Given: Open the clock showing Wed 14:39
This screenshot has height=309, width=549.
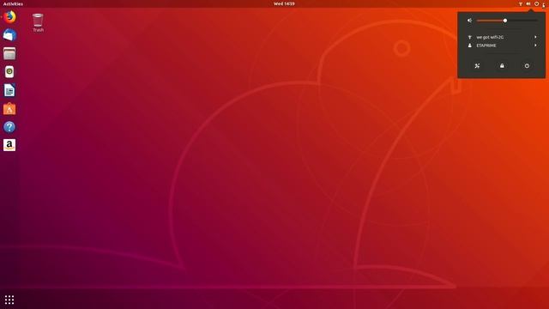Looking at the screenshot, I should point(284,3).
